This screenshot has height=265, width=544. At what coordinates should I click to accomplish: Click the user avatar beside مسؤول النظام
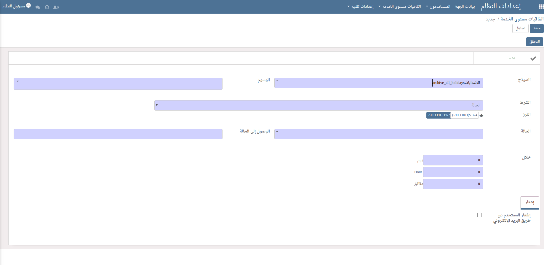(28, 6)
